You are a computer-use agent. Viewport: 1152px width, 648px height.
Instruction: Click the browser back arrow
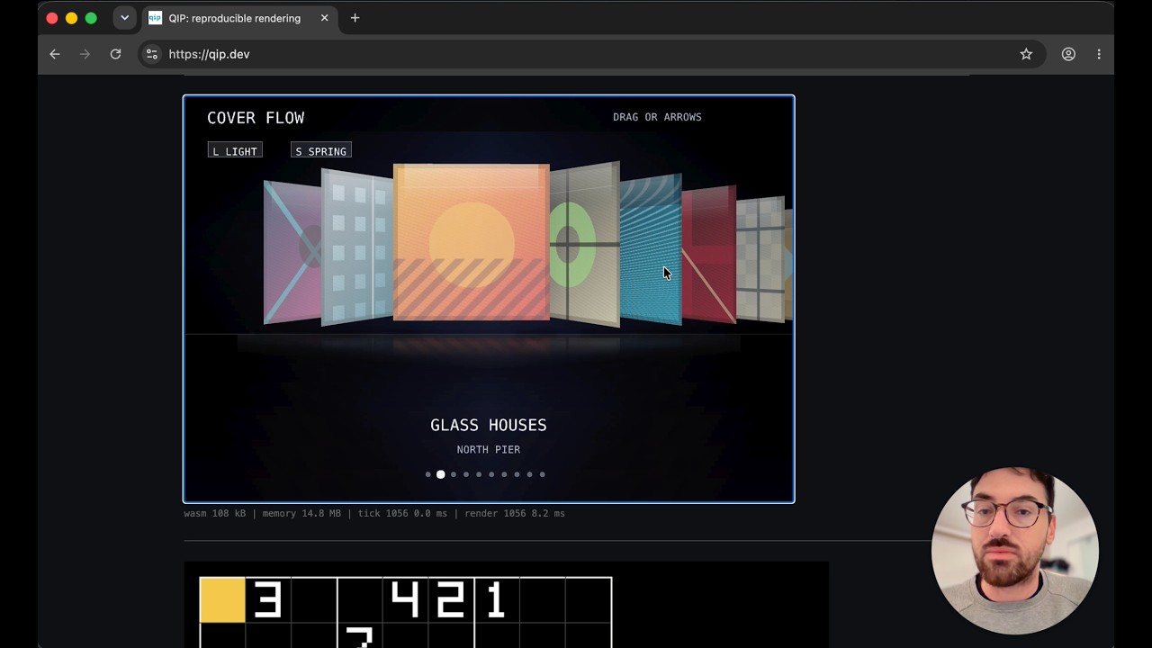pyautogui.click(x=55, y=54)
